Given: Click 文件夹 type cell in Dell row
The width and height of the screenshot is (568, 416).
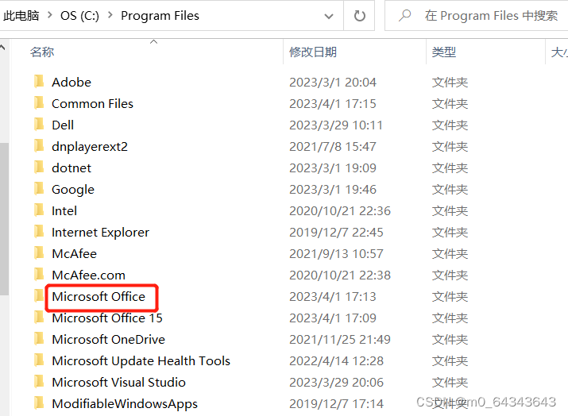Looking at the screenshot, I should coord(450,125).
